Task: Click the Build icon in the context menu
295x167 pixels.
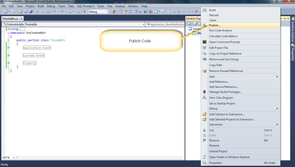Action: click(x=205, y=10)
